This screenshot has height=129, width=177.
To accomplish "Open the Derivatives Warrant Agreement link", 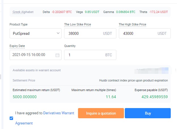I will pyautogui.click(x=58, y=113).
